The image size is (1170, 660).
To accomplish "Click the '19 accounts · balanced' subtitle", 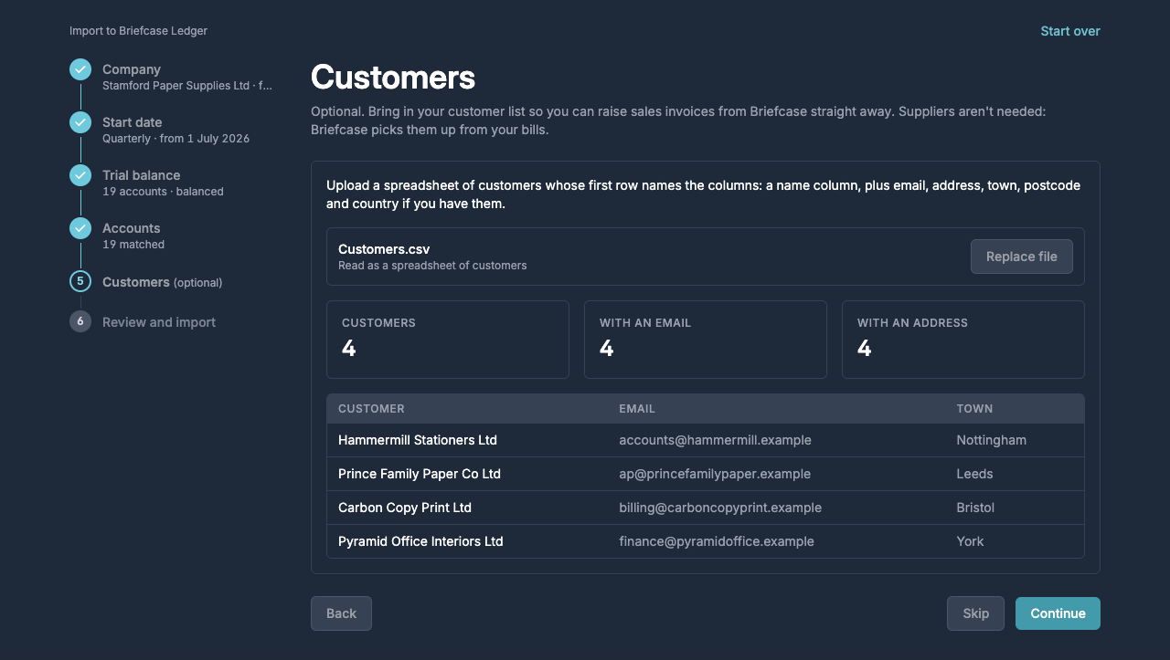I will click(x=163, y=192).
